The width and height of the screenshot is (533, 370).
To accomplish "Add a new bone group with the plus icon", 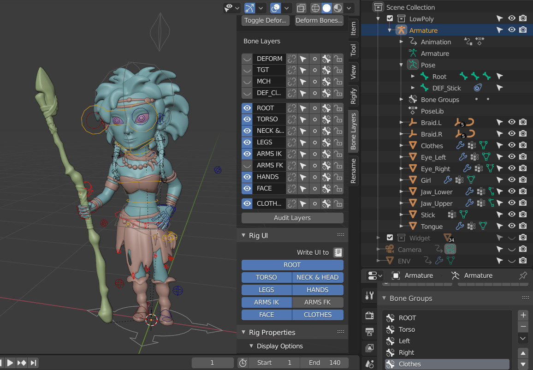I will point(523,315).
